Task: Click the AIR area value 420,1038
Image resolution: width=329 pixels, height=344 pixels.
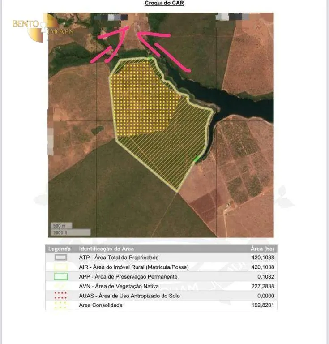Action: coord(263,267)
